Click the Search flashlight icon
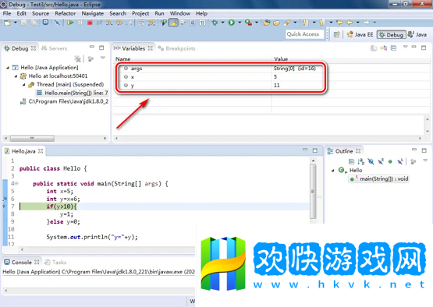 tap(287, 23)
